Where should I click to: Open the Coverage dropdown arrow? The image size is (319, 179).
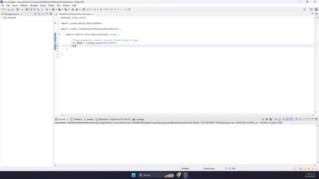point(62,9)
